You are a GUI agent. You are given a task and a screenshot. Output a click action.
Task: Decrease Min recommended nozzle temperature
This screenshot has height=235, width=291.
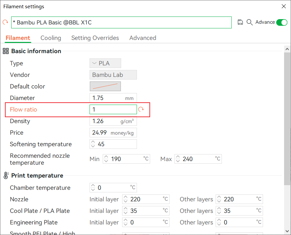[x=106, y=161]
